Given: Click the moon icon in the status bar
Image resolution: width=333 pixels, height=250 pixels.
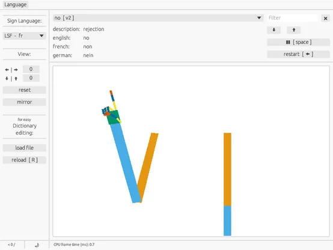Looking at the screenshot, I should pyautogui.click(x=37, y=245).
